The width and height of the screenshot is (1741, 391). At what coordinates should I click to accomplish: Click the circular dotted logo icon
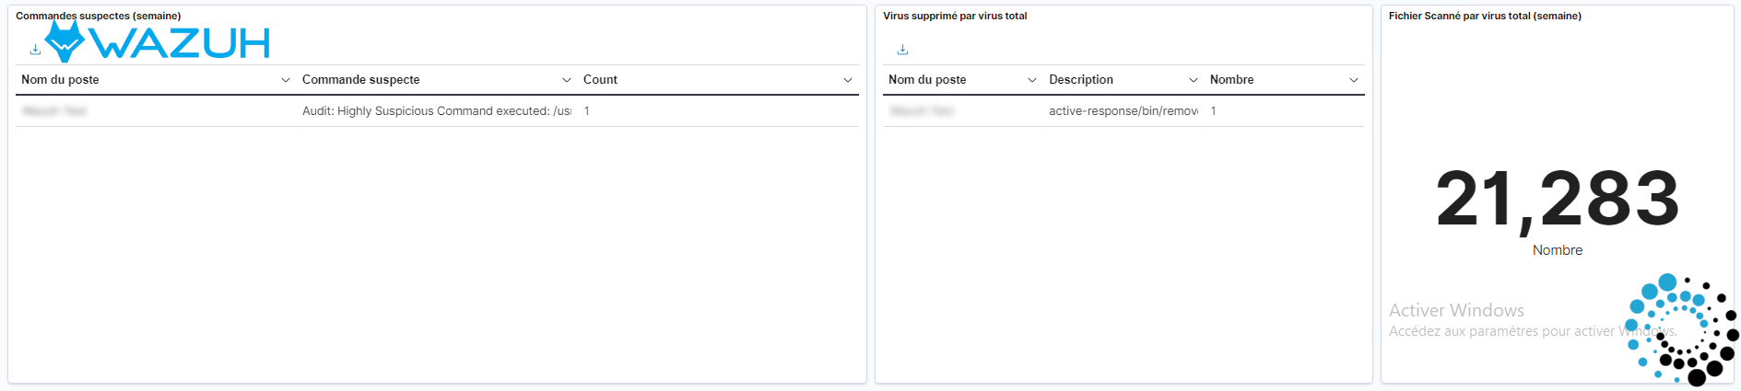pos(1681,329)
